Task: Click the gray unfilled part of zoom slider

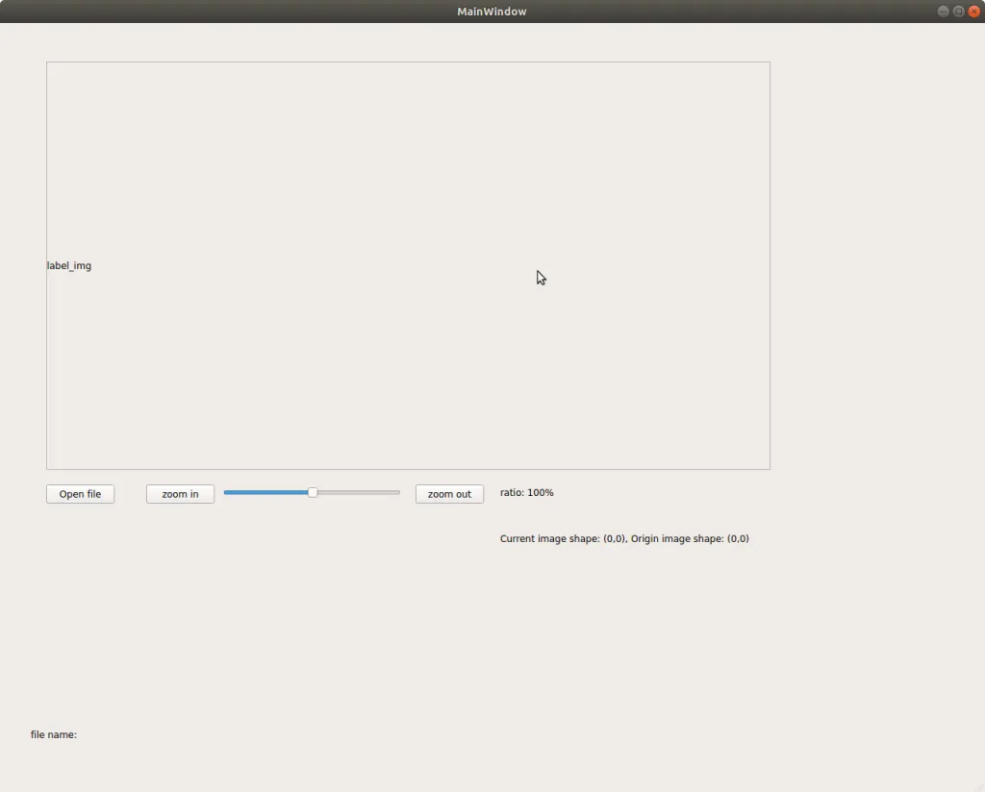Action: [358, 492]
